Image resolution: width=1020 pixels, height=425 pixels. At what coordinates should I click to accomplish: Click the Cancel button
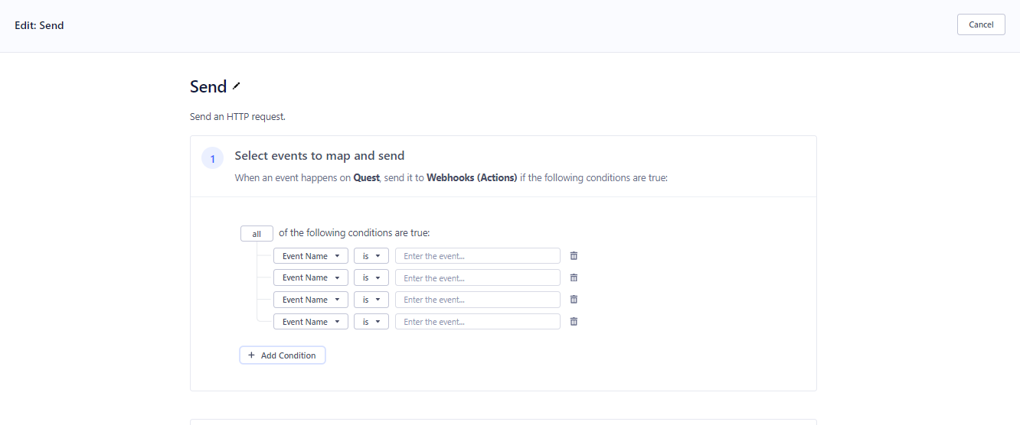[980, 24]
